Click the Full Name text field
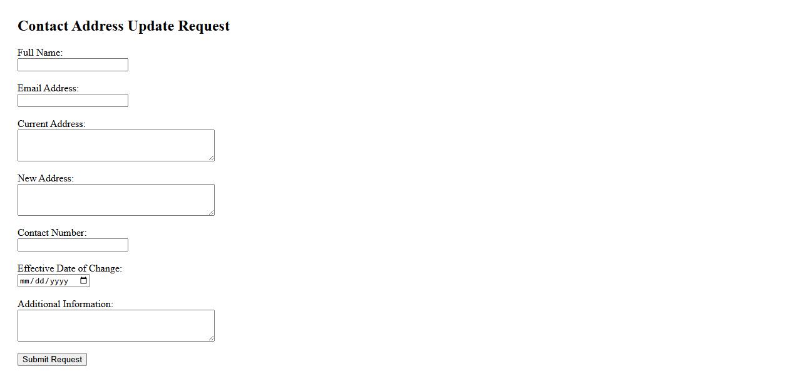Screen dimensions: 800x376 coord(73,65)
